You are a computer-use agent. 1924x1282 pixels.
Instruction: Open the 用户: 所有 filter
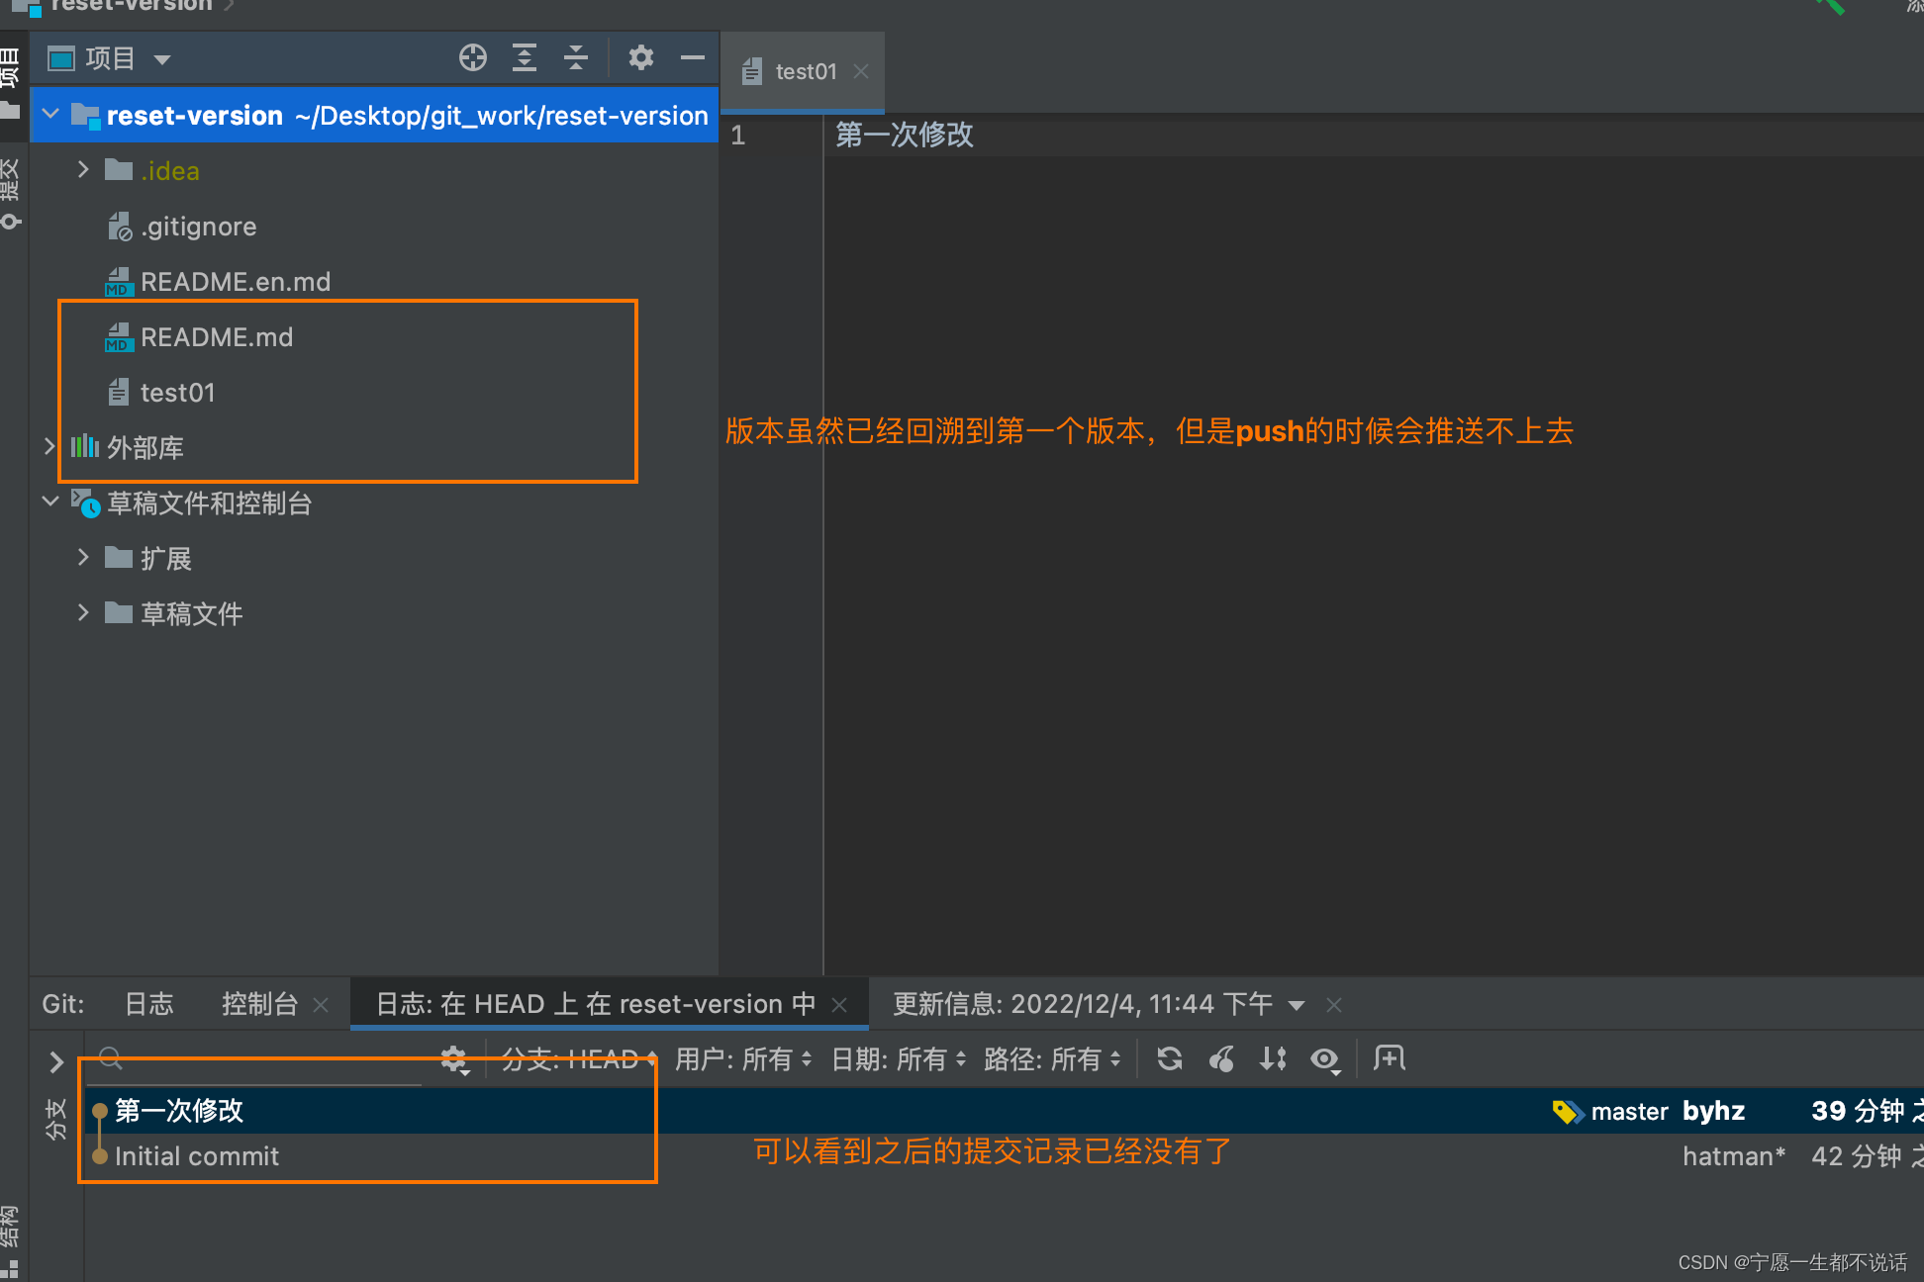click(743, 1059)
